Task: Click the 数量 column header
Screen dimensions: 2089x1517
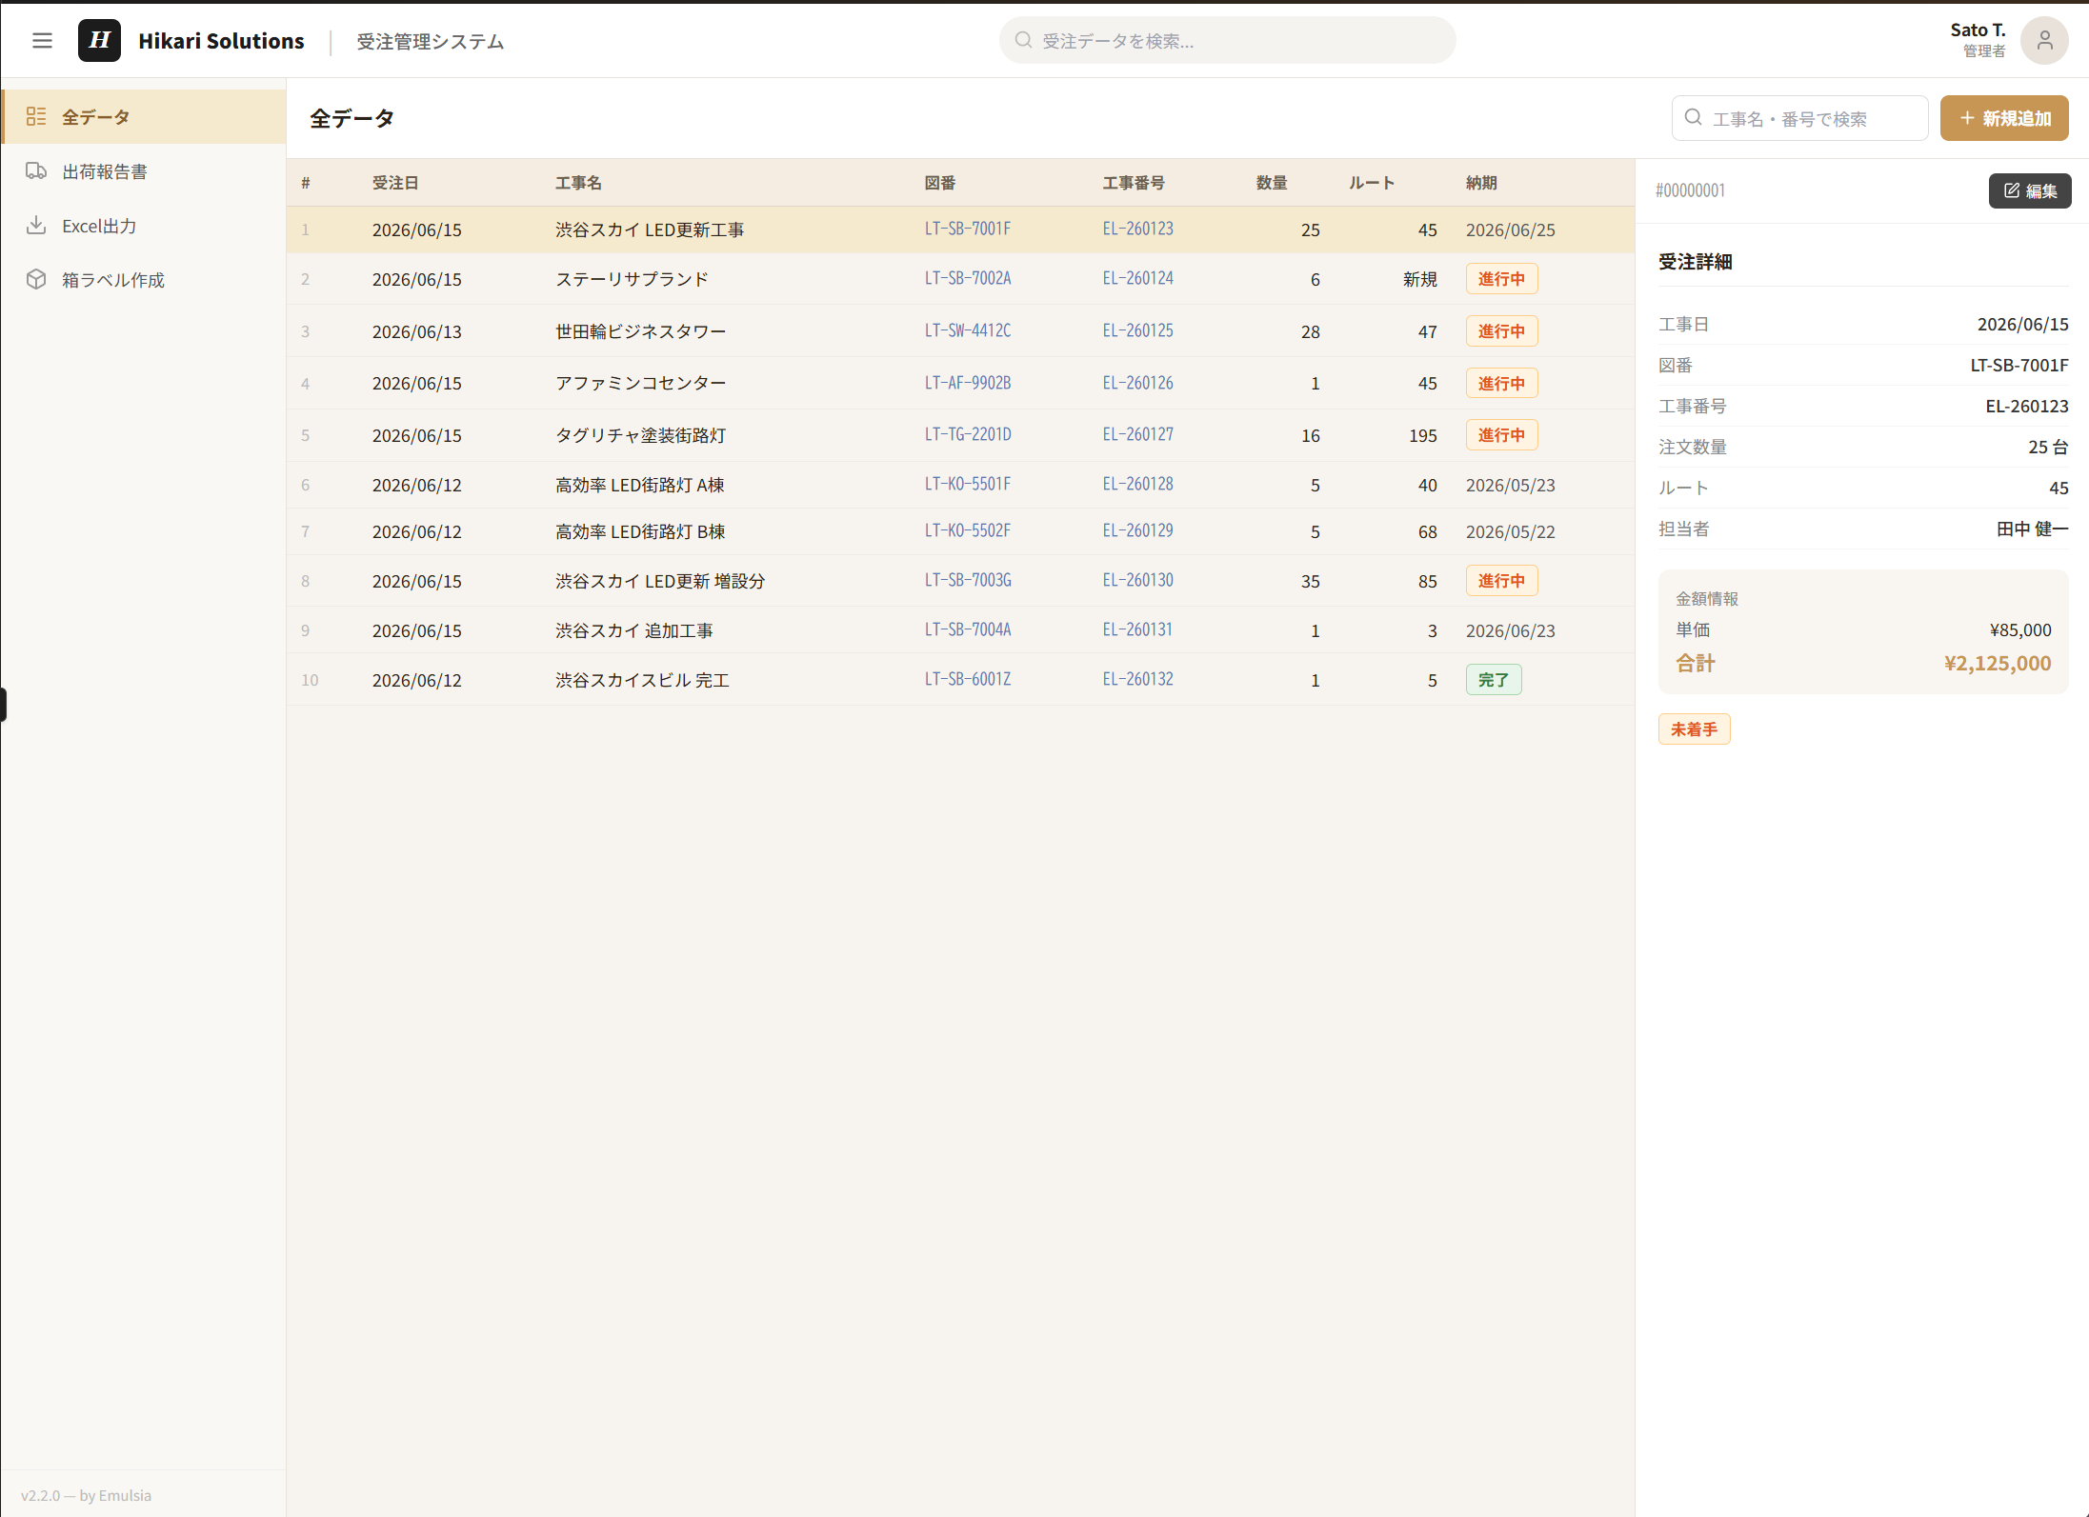Action: pos(1272,183)
